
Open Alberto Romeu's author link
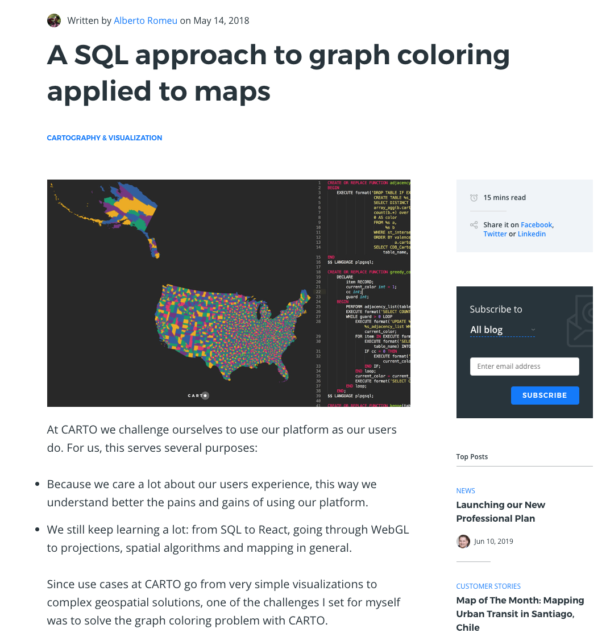145,20
